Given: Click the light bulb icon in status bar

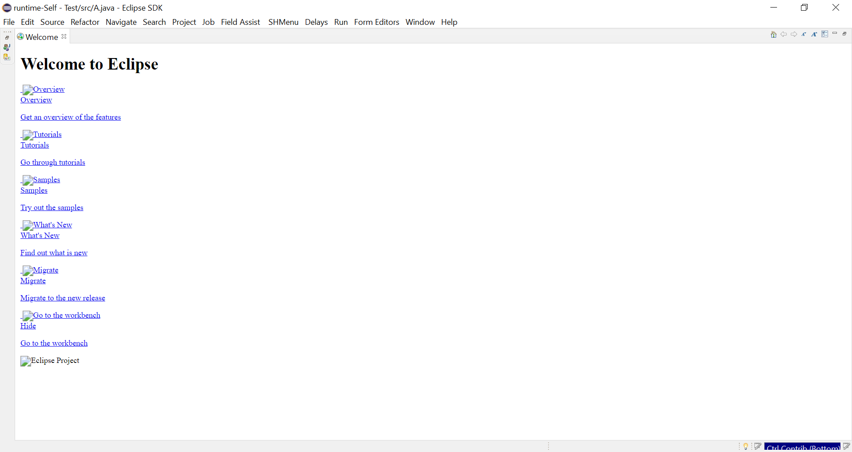Looking at the screenshot, I should [x=746, y=446].
